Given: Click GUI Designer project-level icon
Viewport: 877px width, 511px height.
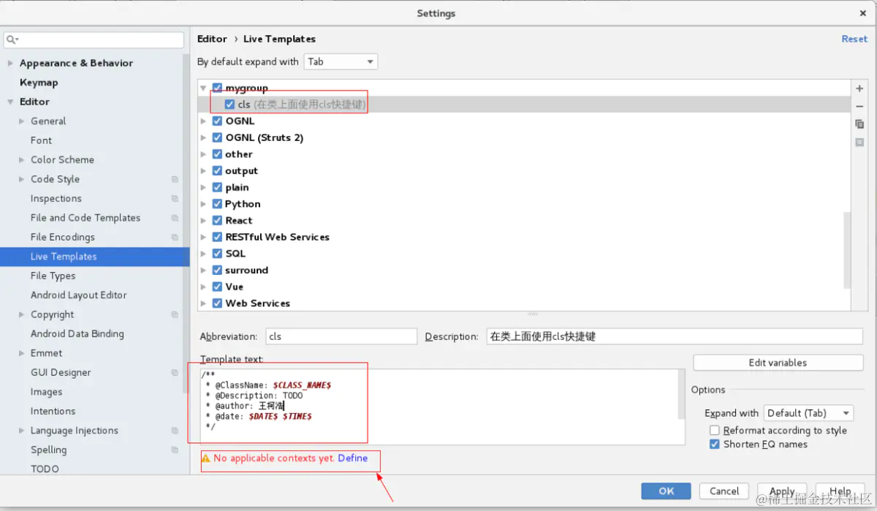Looking at the screenshot, I should [175, 373].
